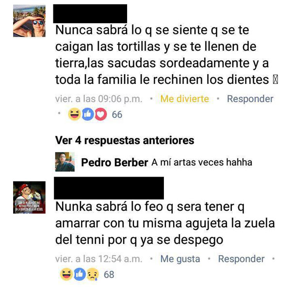Open the baseball player profile picture
The image size is (291, 291).
click(x=29, y=197)
